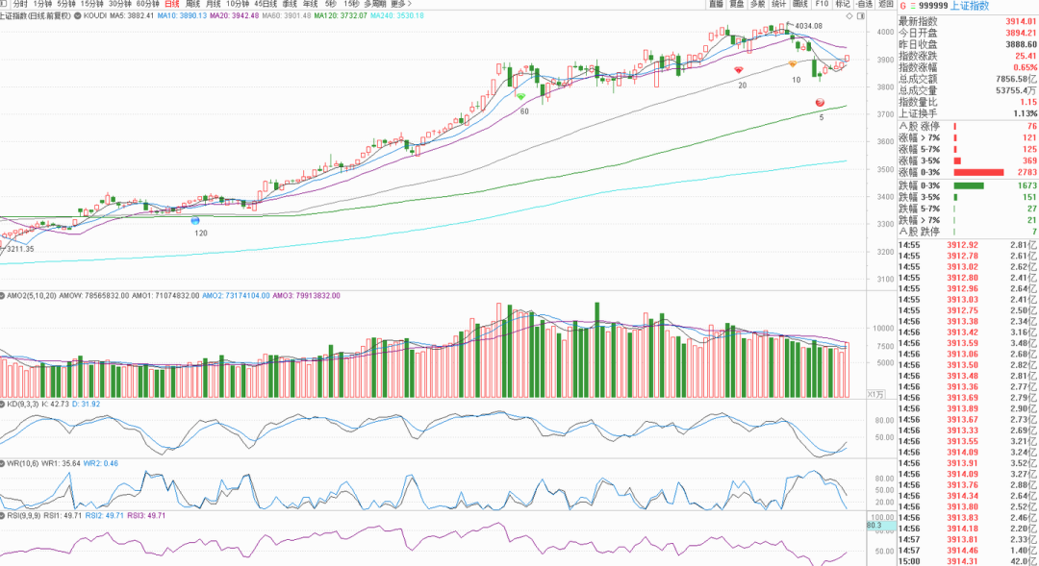The width and height of the screenshot is (1039, 566).
Task: Click the 返回 back button
Action: coord(886,4)
